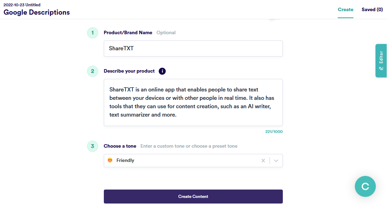Click into the product description text area
This screenshot has height=207, width=387.
click(x=193, y=102)
